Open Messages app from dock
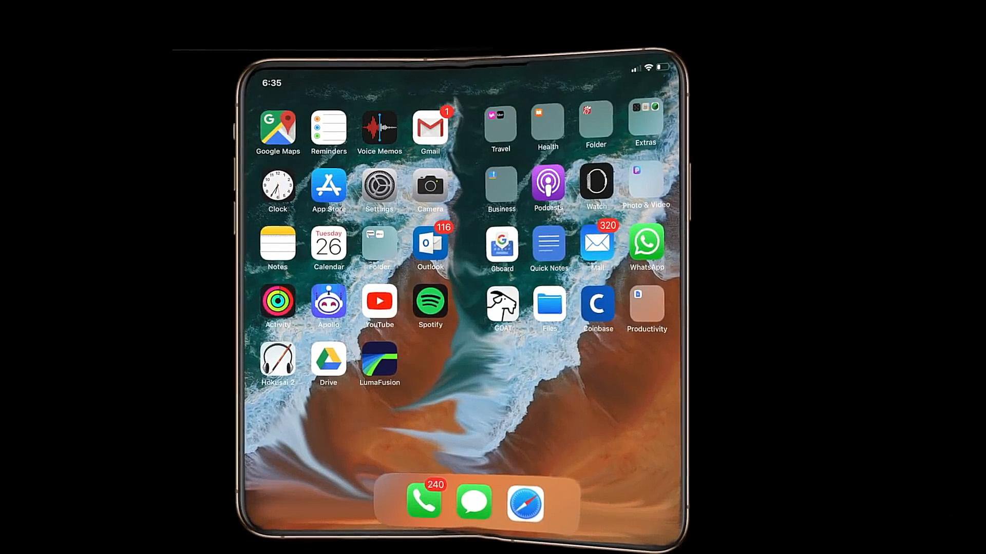986x554 pixels. tap(475, 502)
